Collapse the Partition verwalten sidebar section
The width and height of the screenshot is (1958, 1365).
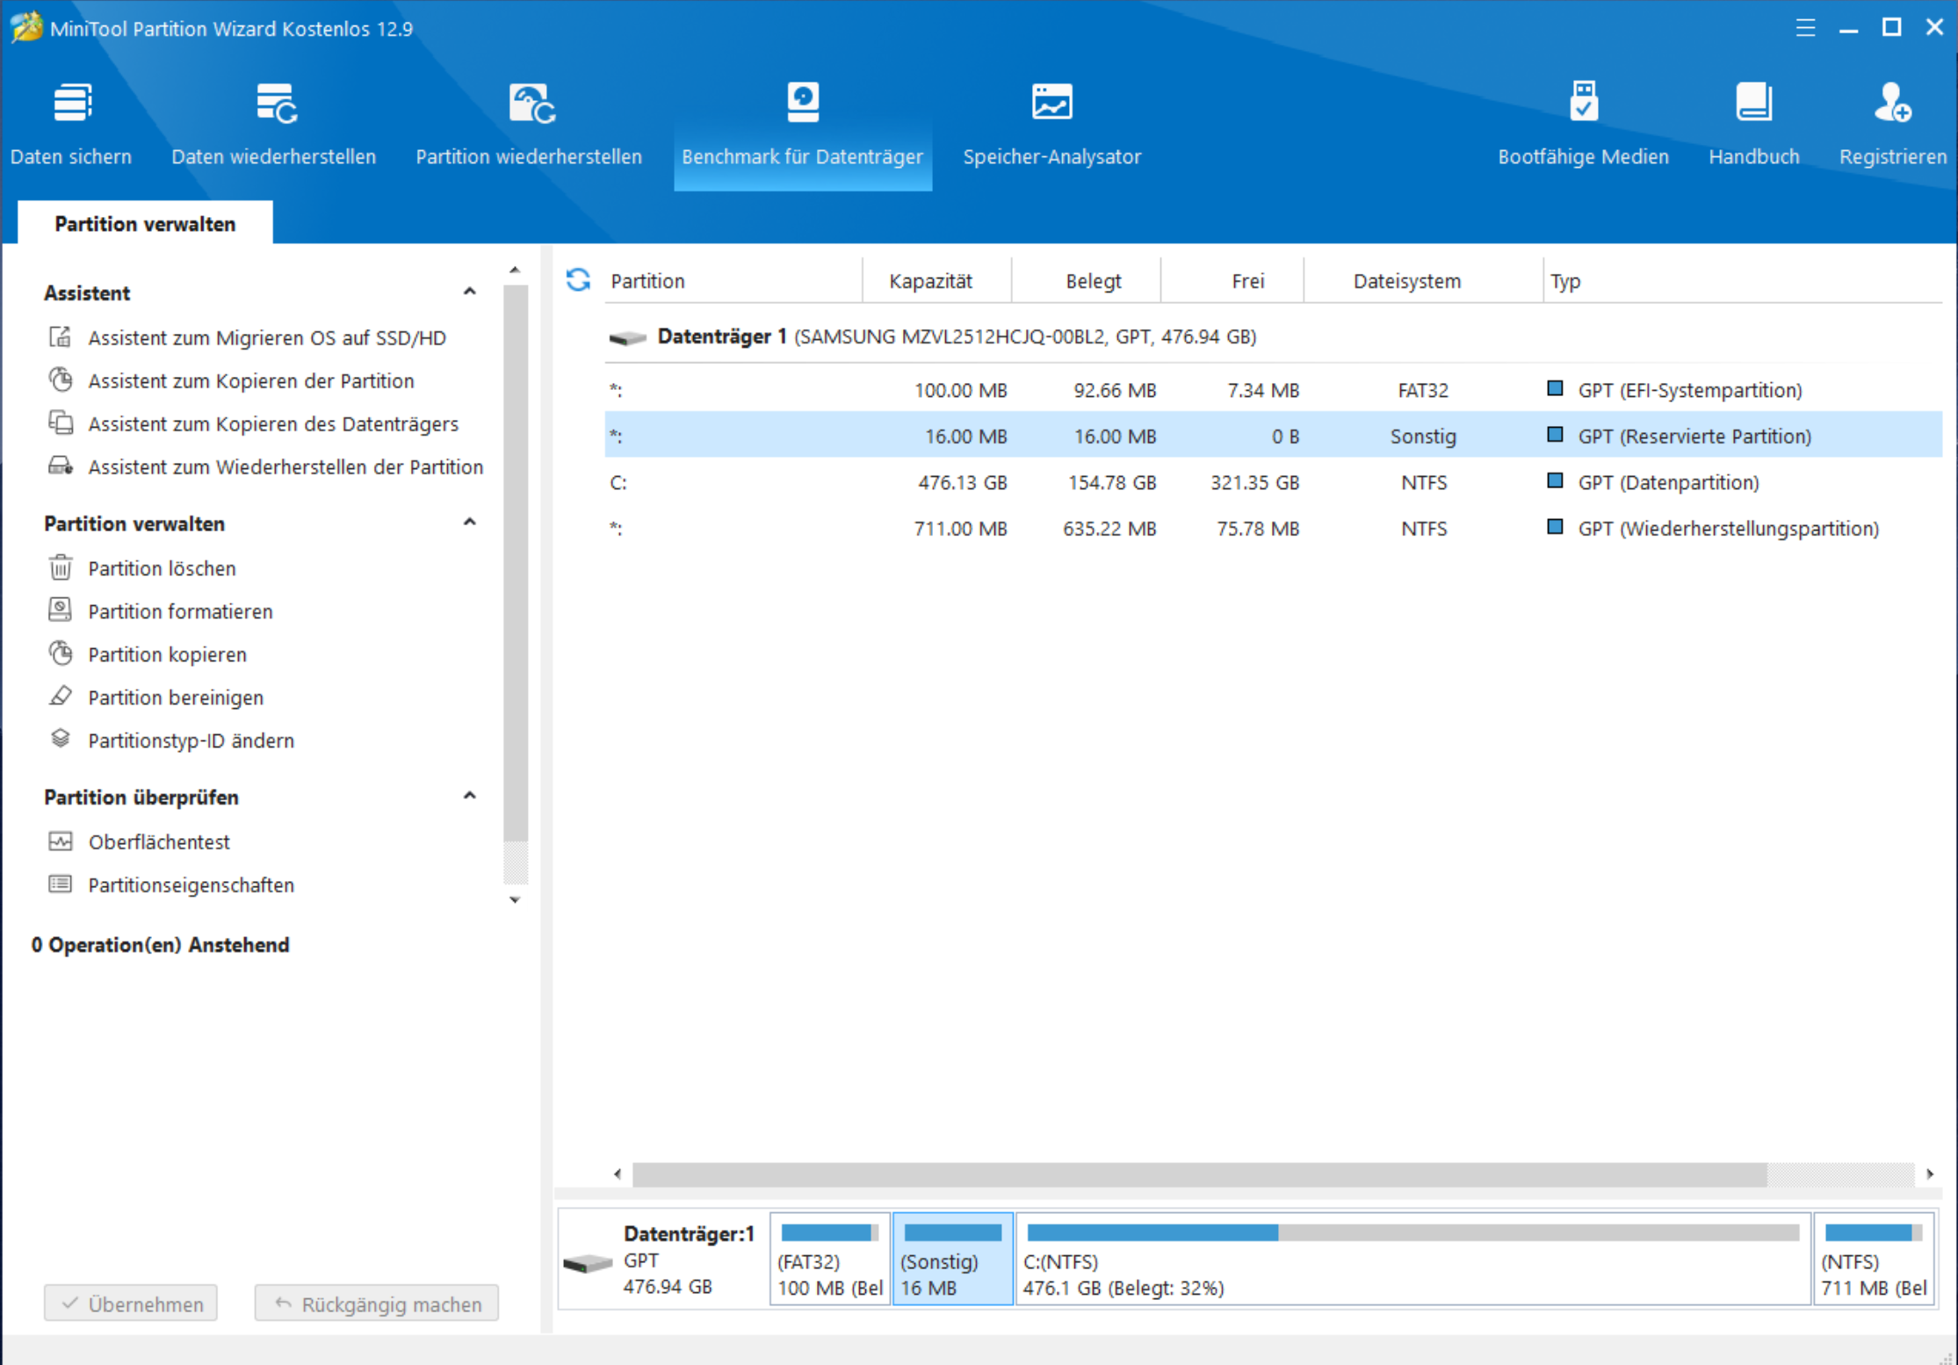tap(470, 523)
